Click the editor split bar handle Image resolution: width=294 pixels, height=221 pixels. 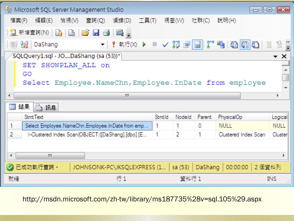[x=286, y=63]
